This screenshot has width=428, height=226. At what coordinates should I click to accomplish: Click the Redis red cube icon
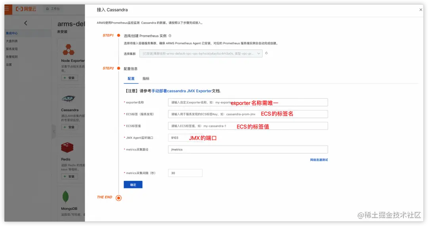67,148
